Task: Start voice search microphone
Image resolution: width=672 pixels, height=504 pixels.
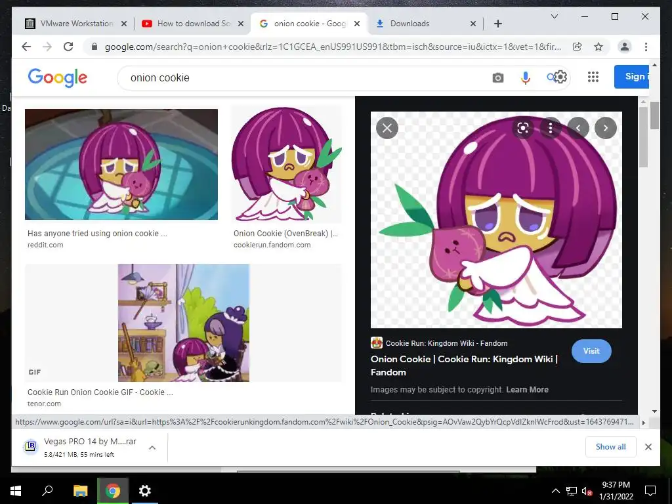Action: [x=526, y=77]
